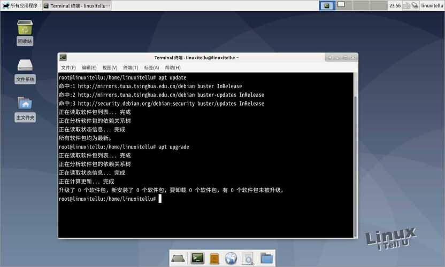Switch to the third workspace in pager

[361, 5]
